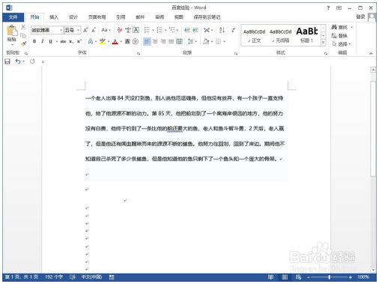Cut selection with the scissors icon
This screenshot has width=379, height=284.
[x=23, y=27]
